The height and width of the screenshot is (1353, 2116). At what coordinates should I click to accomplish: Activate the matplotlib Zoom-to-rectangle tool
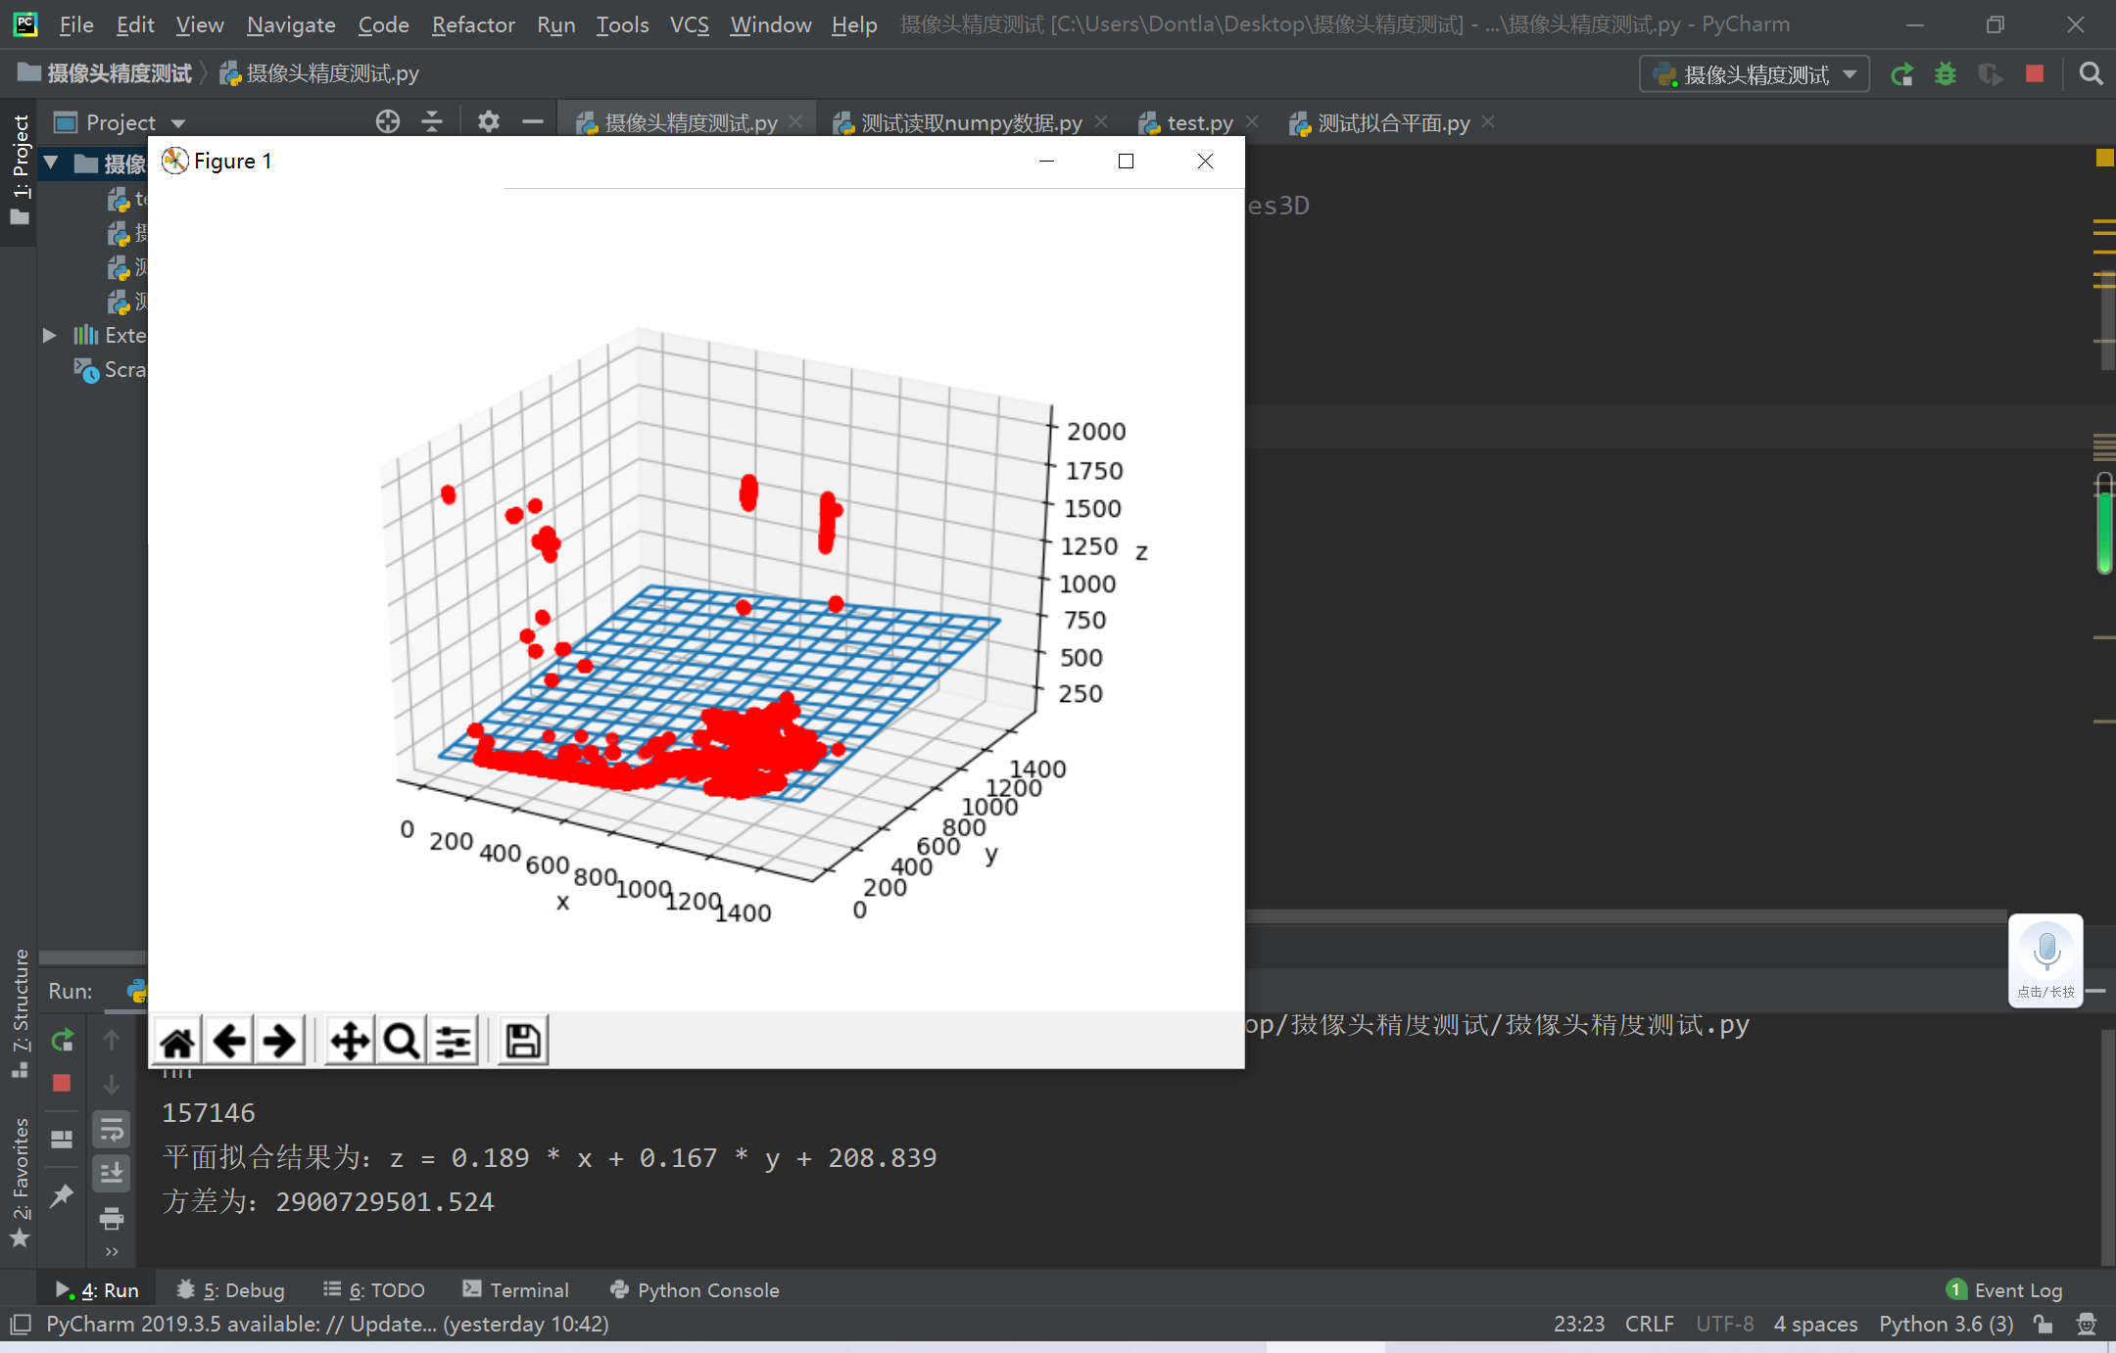tap(400, 1040)
